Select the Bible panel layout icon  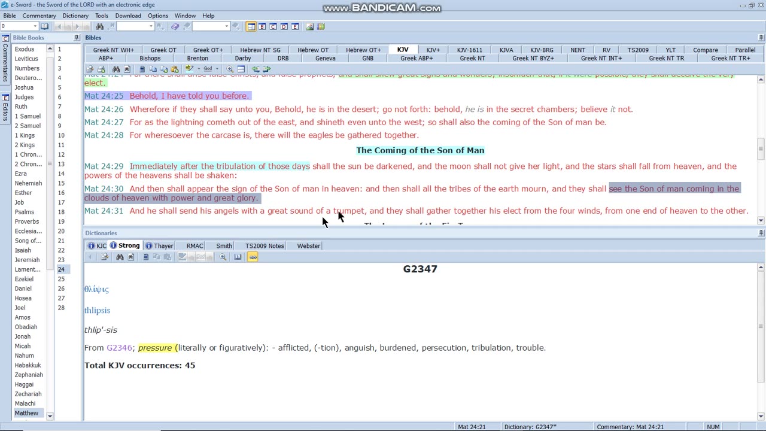pos(251,26)
